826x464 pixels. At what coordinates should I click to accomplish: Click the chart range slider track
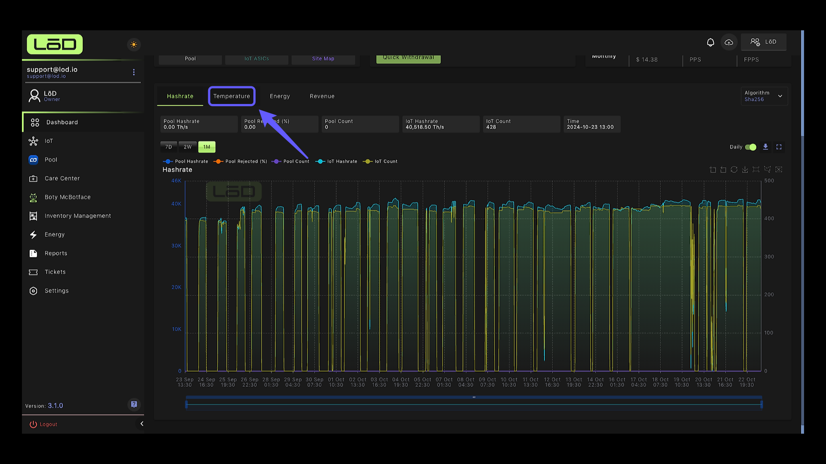(x=474, y=404)
